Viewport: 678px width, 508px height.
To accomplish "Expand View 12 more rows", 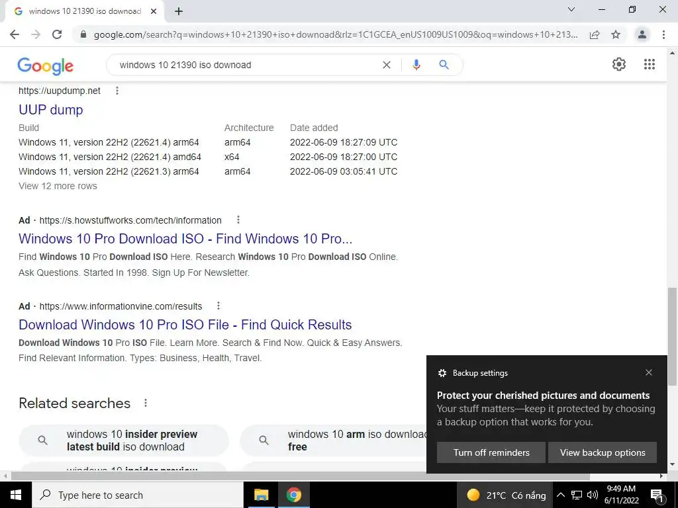I will [58, 186].
